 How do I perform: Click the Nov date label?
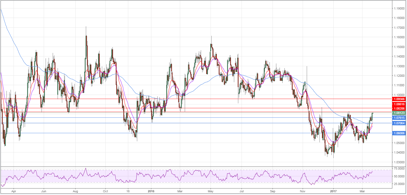pyautogui.click(x=302, y=191)
